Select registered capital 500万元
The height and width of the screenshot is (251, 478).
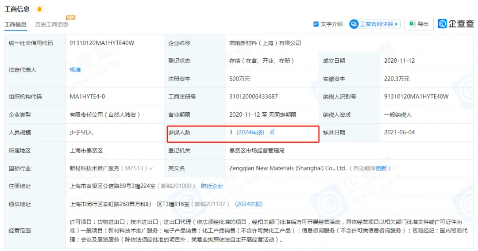click(x=239, y=79)
